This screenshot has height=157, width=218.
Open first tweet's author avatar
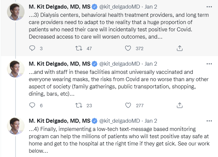click(16, 12)
